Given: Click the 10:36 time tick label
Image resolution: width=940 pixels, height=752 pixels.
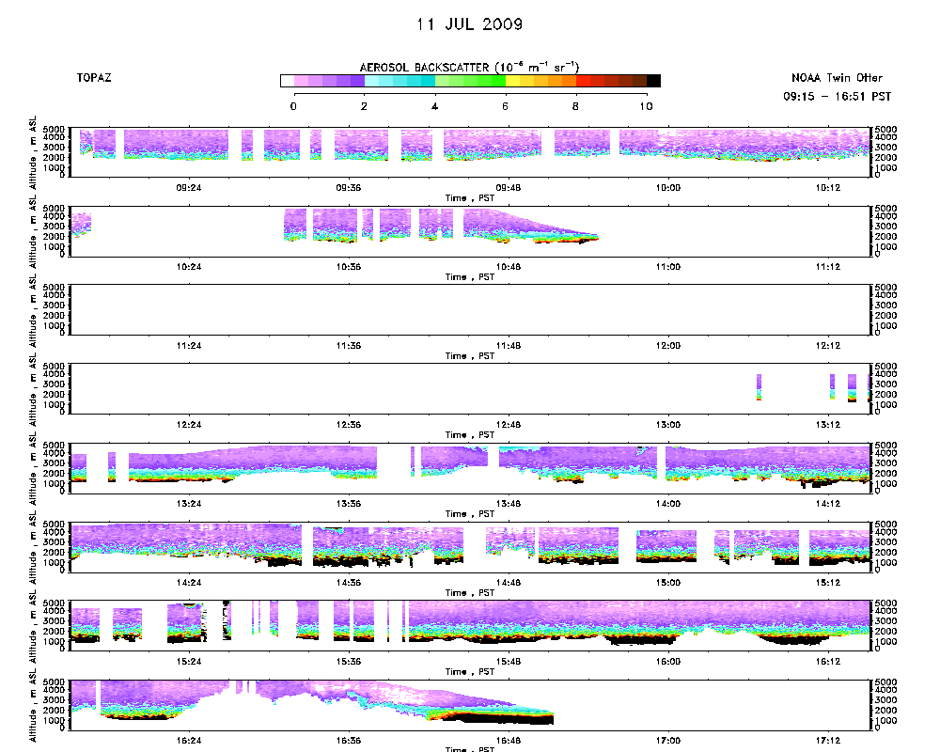Looking at the screenshot, I should 349,267.
